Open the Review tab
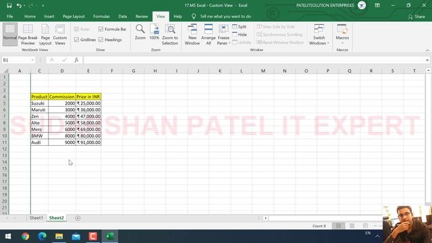 [141, 16]
